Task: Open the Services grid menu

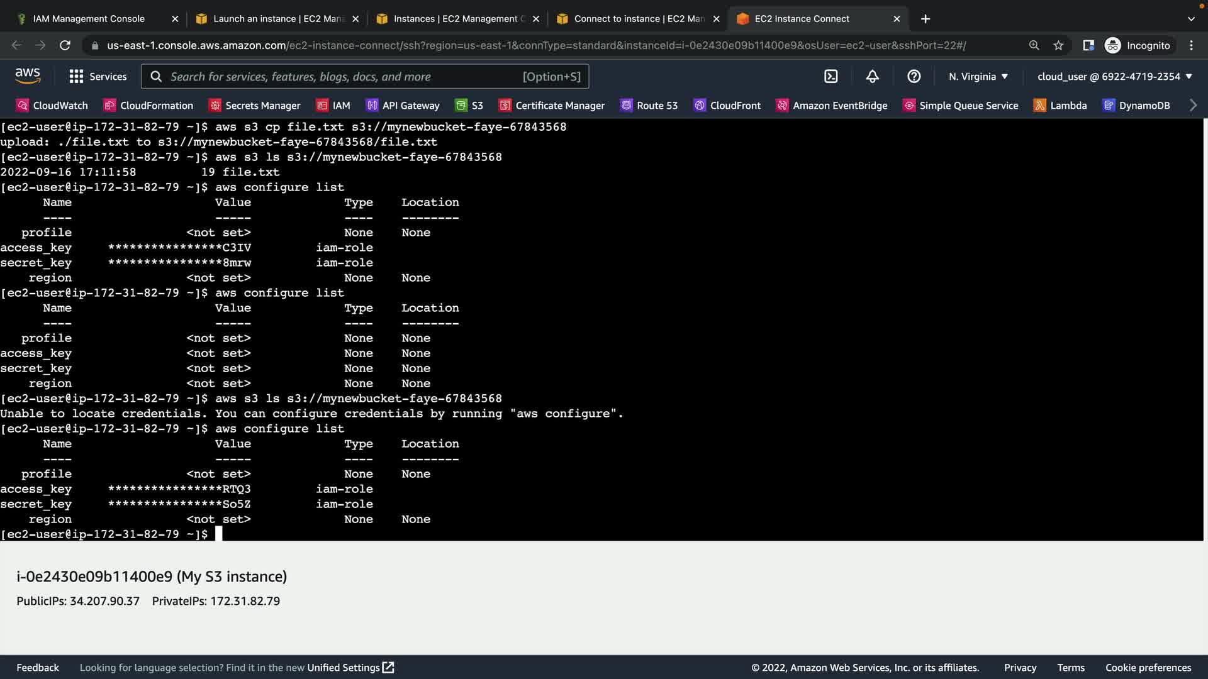Action: pos(98,77)
